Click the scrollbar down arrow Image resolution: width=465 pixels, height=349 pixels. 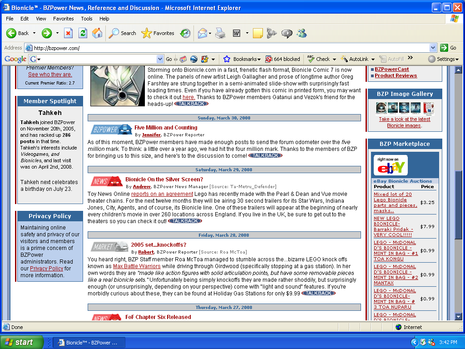(459, 316)
